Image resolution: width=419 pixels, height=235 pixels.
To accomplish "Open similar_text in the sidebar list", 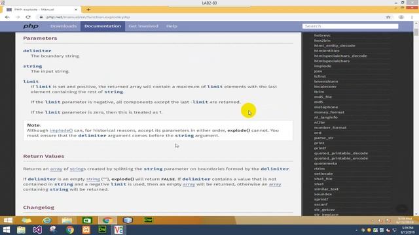I will (326, 189).
